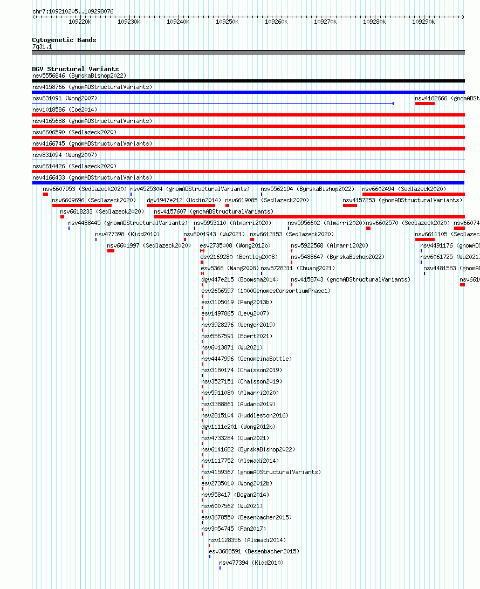This screenshot has height=589, width=480.
Task: Click the esv3105019 (Pang2013b) label
Action: coord(237,302)
